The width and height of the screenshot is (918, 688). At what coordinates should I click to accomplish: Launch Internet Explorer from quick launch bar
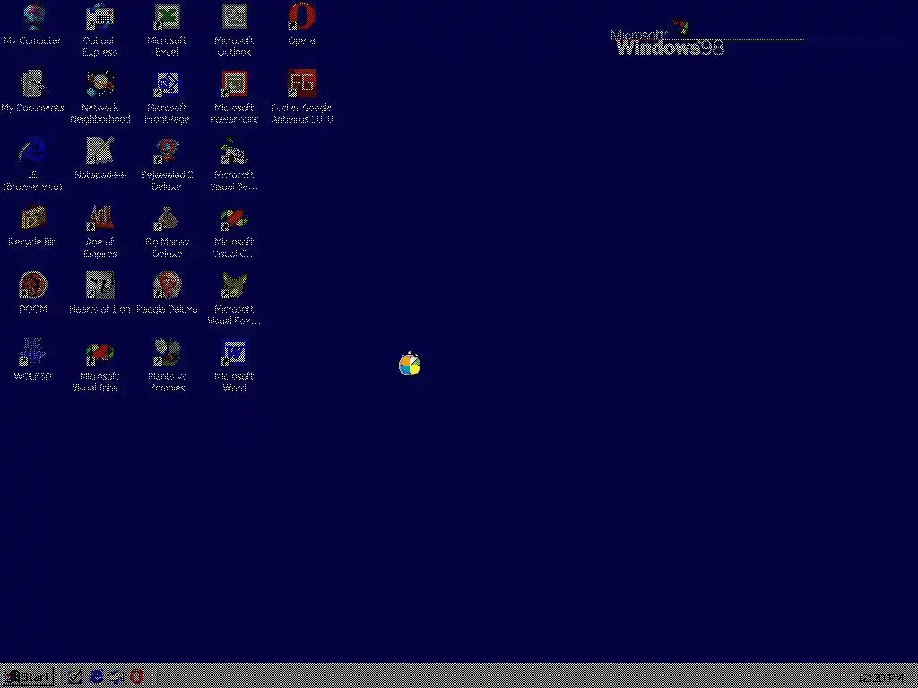click(x=95, y=677)
